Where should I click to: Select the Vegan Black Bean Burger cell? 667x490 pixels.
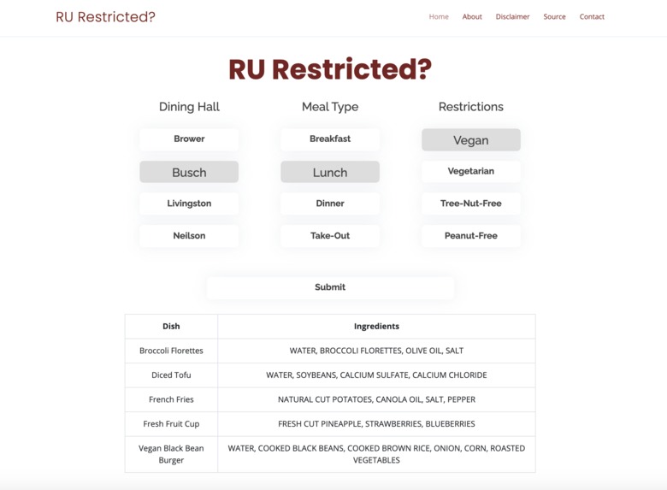click(171, 454)
